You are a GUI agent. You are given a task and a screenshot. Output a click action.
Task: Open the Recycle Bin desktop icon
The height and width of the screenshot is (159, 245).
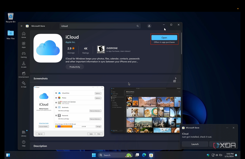(x=11, y=18)
